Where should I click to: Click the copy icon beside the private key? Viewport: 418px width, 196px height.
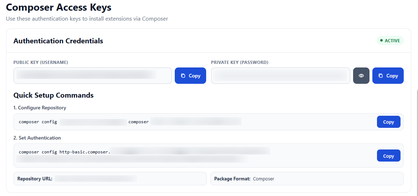381,76
